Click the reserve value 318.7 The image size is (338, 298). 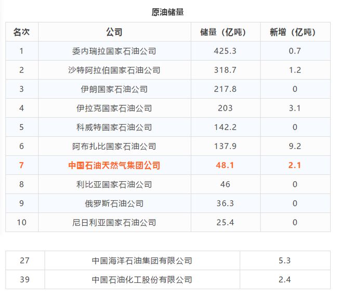pyautogui.click(x=225, y=70)
